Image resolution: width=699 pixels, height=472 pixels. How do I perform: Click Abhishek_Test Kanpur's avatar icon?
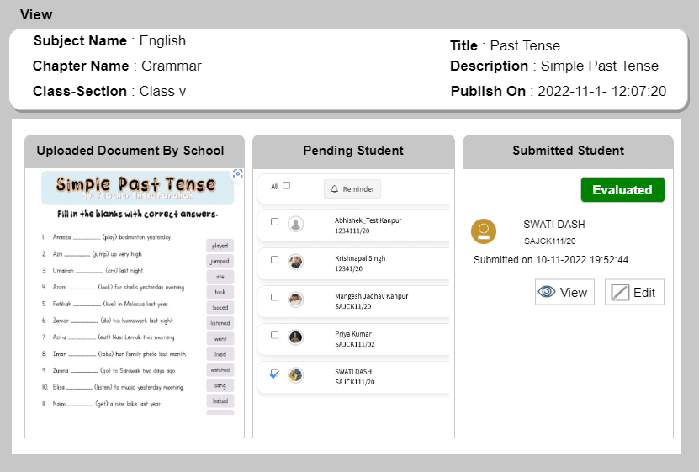pyautogui.click(x=295, y=224)
